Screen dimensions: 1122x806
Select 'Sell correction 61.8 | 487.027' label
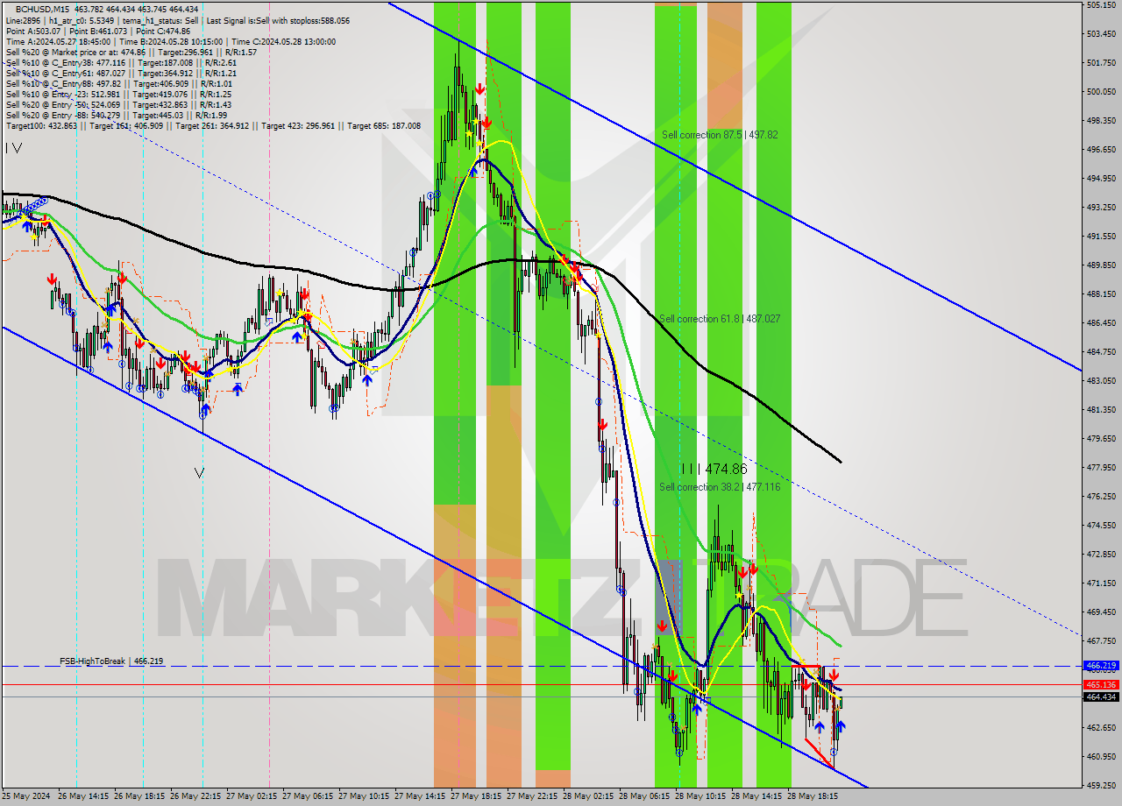[x=720, y=319]
